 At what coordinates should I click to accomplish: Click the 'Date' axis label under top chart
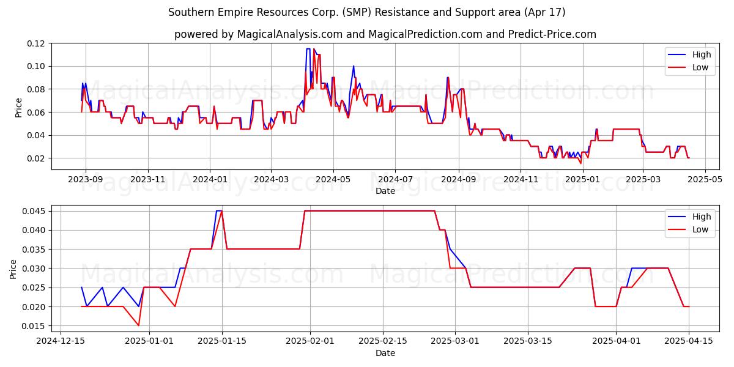[x=385, y=191]
